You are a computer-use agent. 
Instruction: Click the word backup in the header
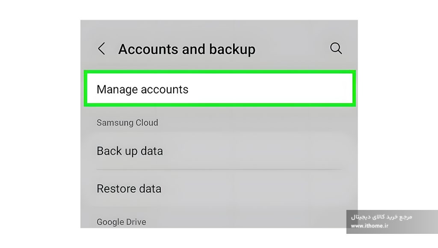coord(232,49)
